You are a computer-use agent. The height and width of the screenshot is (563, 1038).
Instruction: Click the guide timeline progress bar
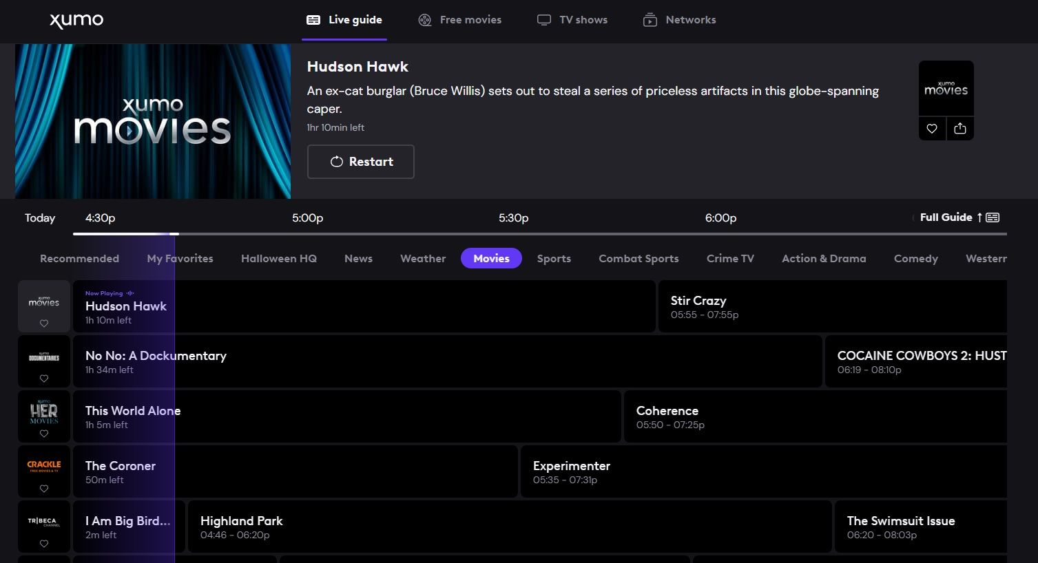(540, 234)
